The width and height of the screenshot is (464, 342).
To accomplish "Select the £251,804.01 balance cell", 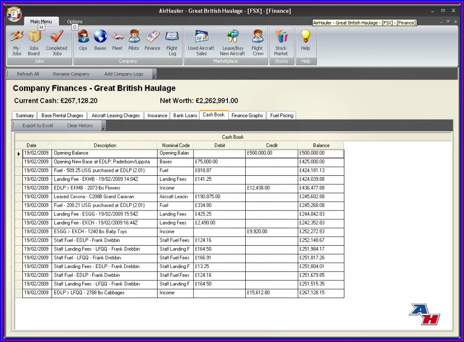I will coord(321,267).
